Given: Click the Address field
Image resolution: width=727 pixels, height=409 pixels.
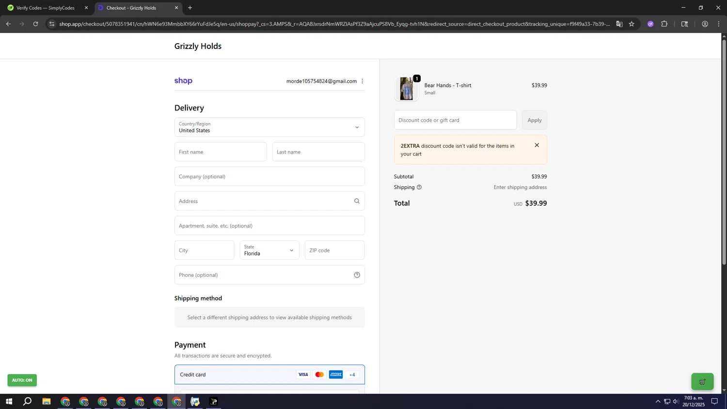Looking at the screenshot, I should pyautogui.click(x=269, y=201).
